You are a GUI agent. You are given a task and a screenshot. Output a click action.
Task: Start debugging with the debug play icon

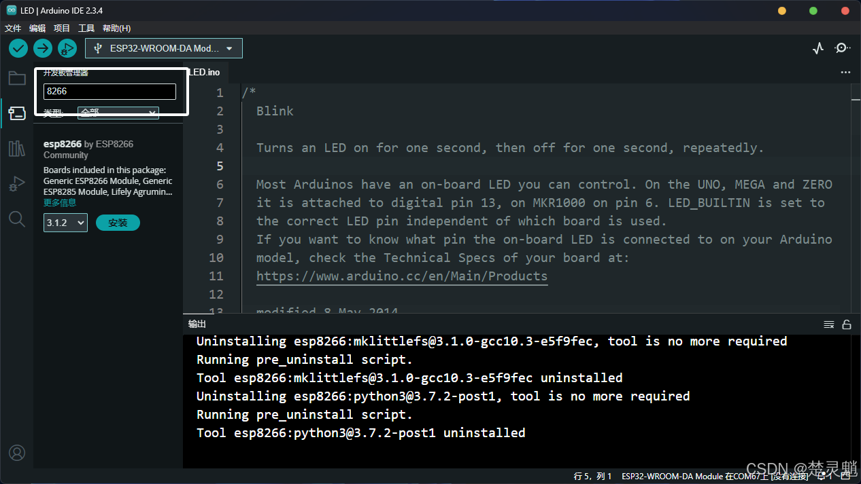67,48
